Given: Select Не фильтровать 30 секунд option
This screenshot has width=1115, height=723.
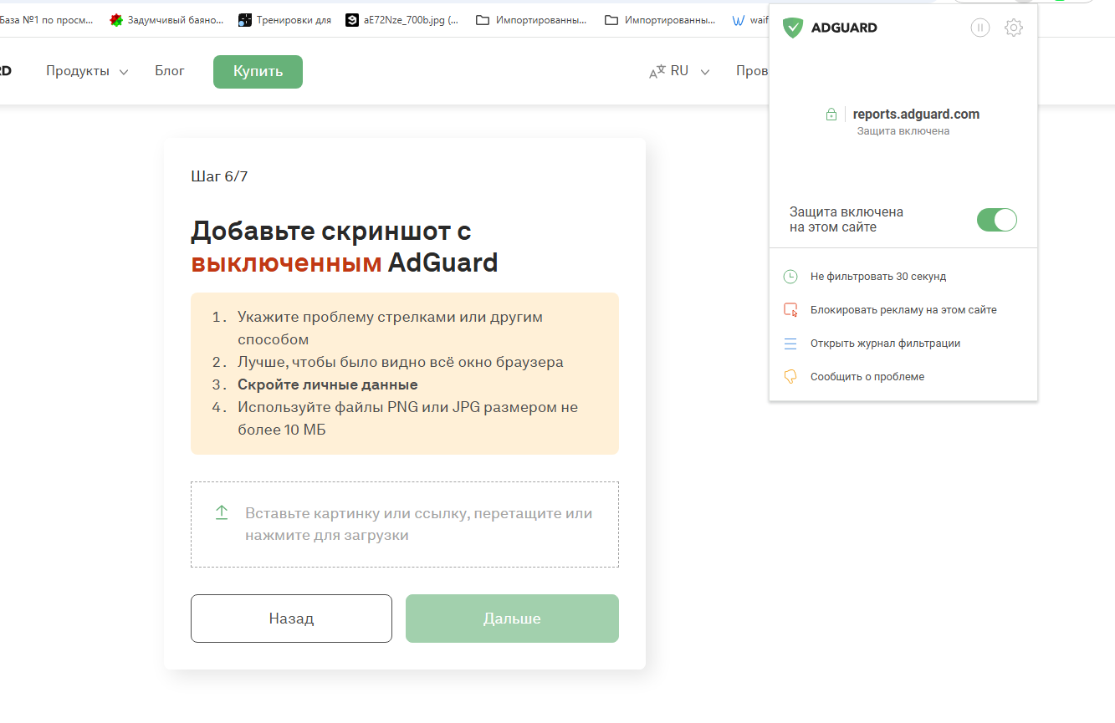Looking at the screenshot, I should (x=877, y=277).
